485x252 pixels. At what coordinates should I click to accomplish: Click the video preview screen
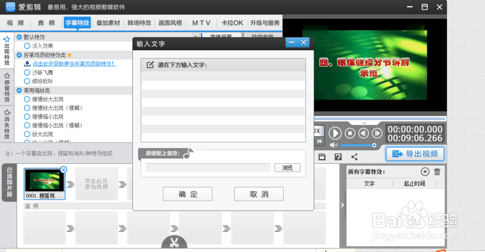click(365, 64)
